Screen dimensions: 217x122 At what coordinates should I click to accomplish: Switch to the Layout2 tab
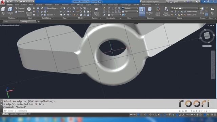pyautogui.click(x=22, y=114)
